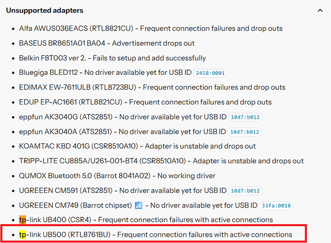Click the KOAMTAC KBD 401G entry

pyautogui.click(x=137, y=146)
